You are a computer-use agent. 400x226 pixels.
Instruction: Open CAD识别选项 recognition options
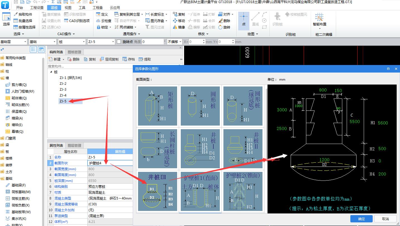(77, 21)
